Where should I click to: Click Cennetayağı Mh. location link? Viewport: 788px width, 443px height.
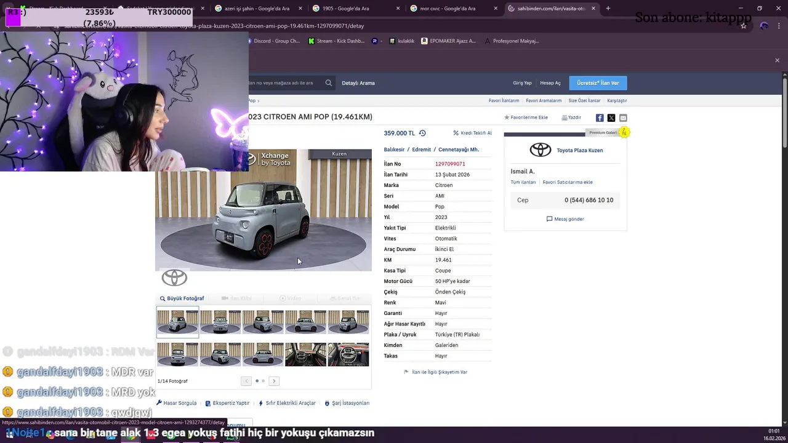[x=459, y=150]
